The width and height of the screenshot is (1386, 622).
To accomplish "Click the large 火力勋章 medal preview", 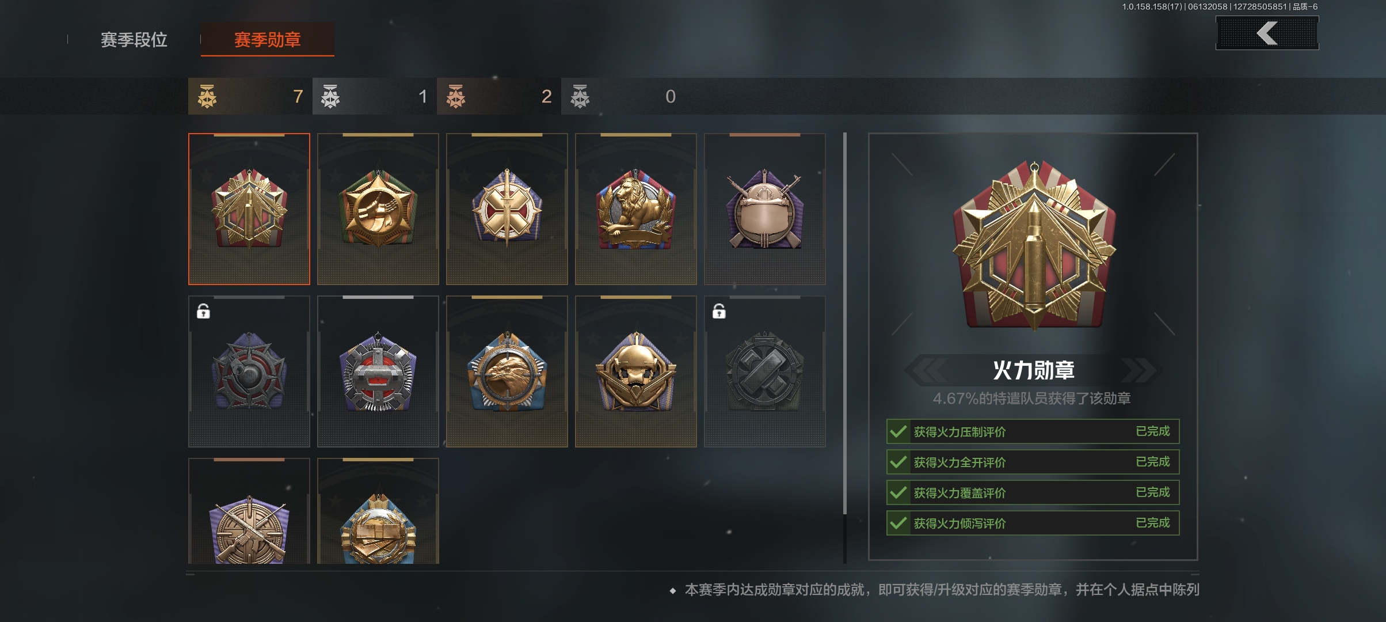I will [1034, 246].
